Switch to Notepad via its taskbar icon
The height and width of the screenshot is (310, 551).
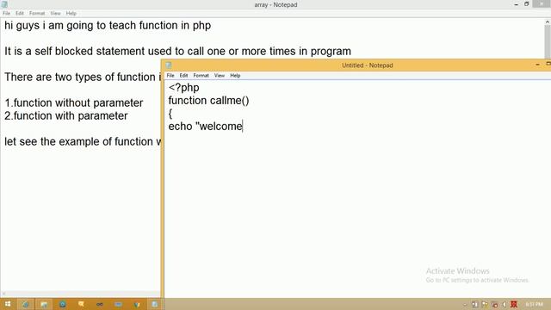coord(155,304)
